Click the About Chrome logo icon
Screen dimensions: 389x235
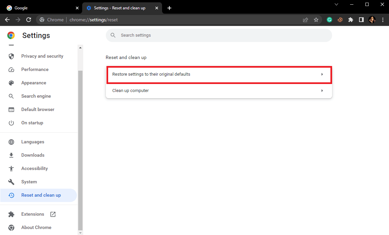click(11, 228)
